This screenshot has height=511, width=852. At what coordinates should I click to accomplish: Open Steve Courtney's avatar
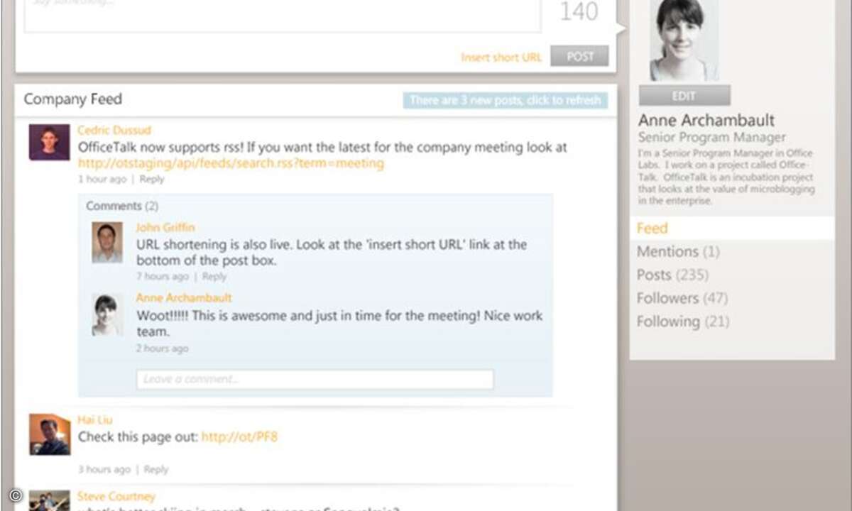(x=50, y=500)
